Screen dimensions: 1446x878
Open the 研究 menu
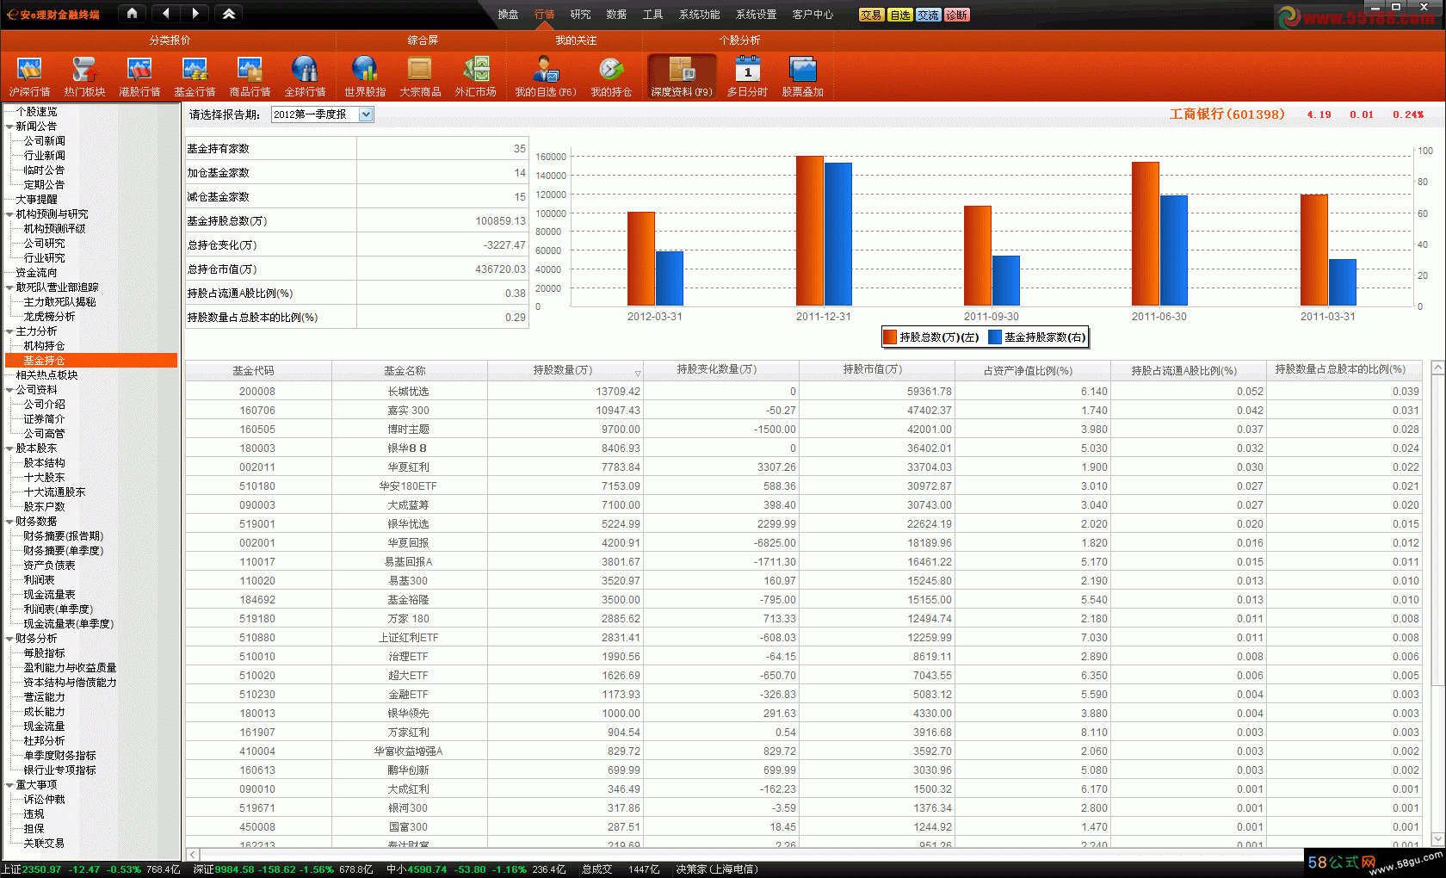click(581, 15)
